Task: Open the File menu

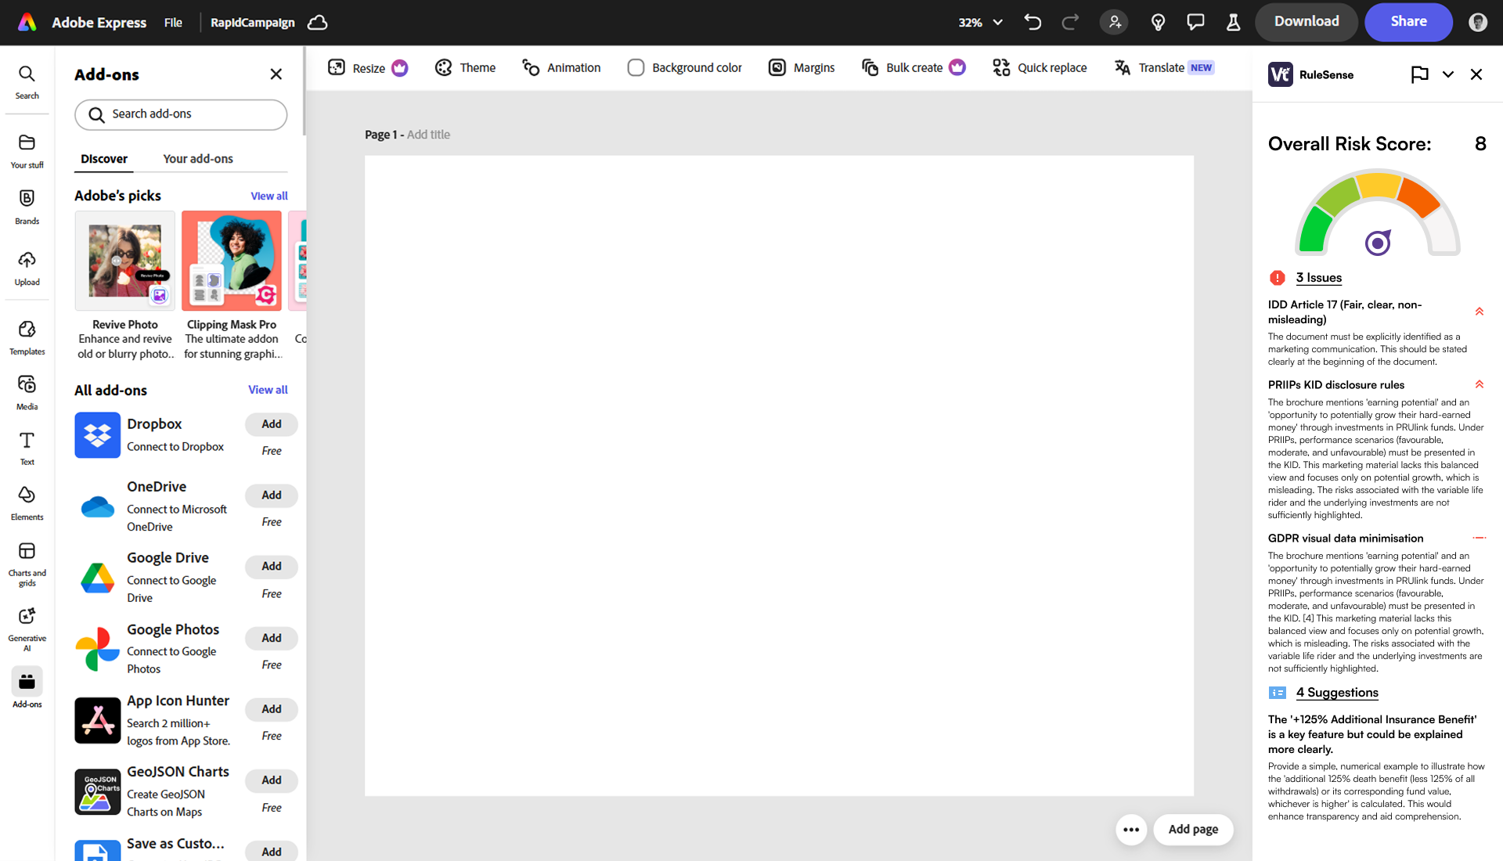Action: (x=173, y=23)
